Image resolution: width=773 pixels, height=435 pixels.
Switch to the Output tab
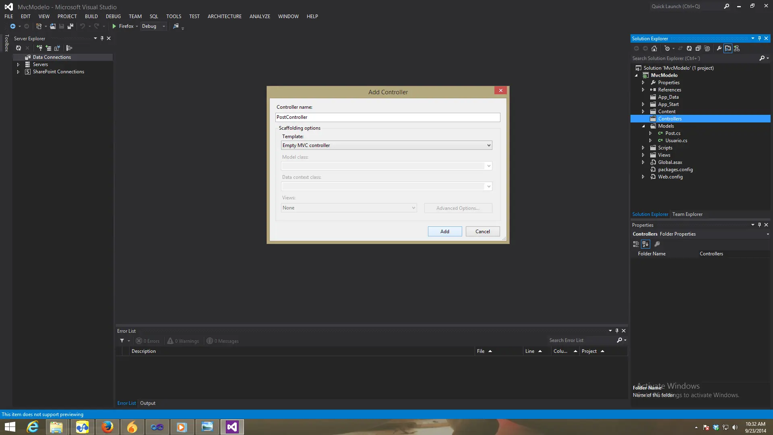148,403
